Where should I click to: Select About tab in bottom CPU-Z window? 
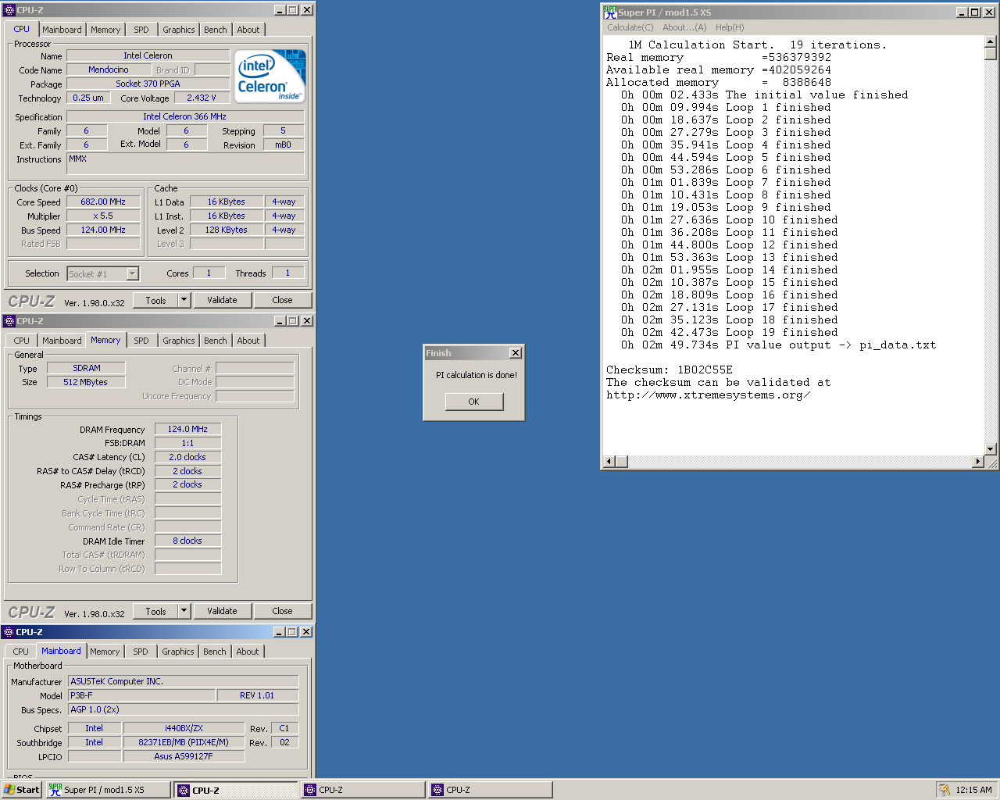[248, 652]
